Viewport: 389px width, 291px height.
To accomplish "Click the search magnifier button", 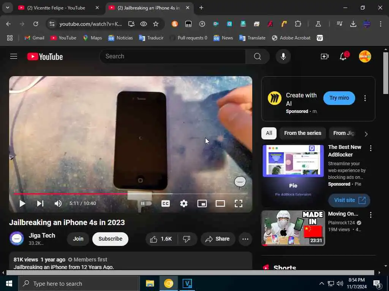I will 258,56.
